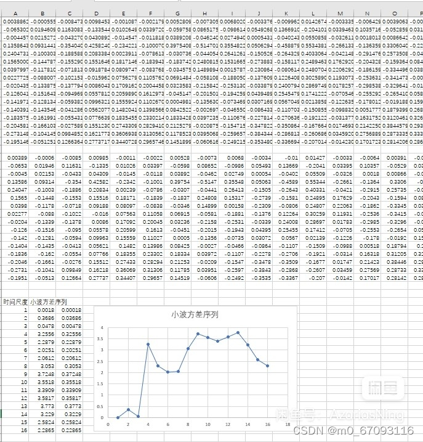Select cell 0.38446 in column O

pos(394,262)
